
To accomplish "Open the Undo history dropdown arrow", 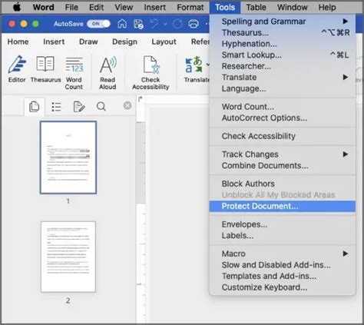I will click(165, 24).
